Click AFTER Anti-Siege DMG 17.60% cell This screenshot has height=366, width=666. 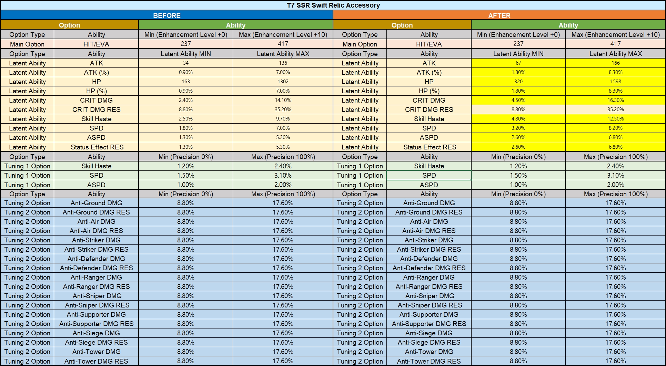point(615,333)
